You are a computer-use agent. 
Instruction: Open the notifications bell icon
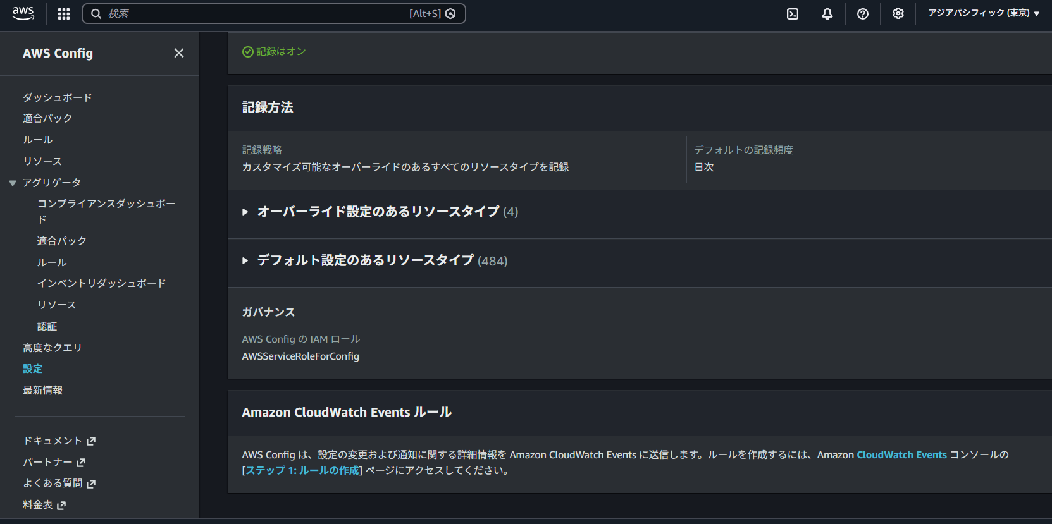tap(827, 14)
